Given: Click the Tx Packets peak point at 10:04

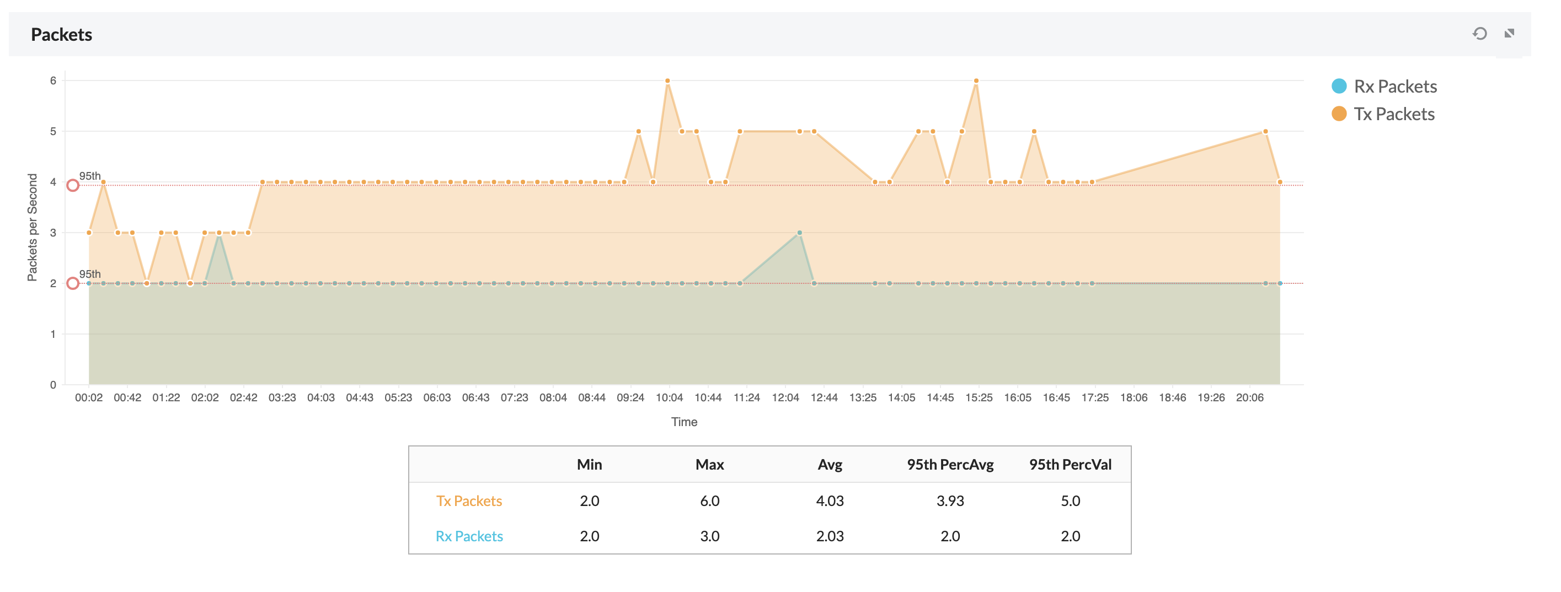Looking at the screenshot, I should 667,80.
